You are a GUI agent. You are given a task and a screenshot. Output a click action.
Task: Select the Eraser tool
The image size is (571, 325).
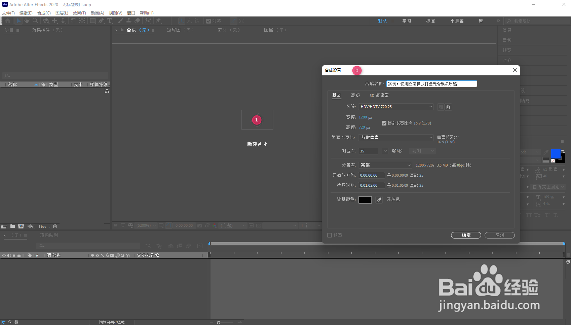tap(137, 21)
